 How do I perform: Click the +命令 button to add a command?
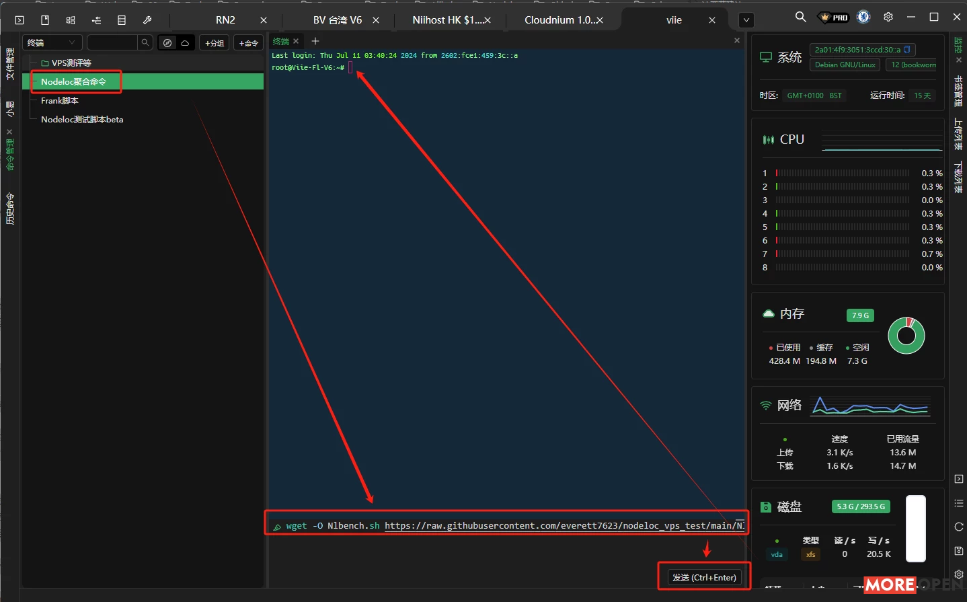click(x=248, y=42)
